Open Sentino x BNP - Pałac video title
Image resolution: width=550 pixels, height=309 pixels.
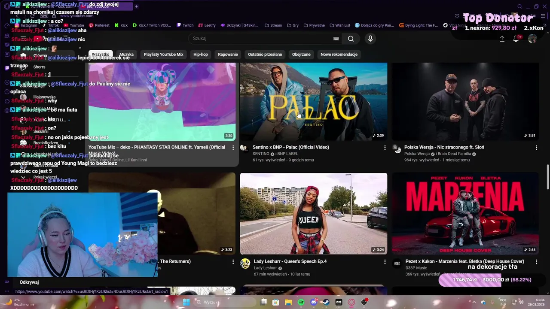[x=291, y=147]
